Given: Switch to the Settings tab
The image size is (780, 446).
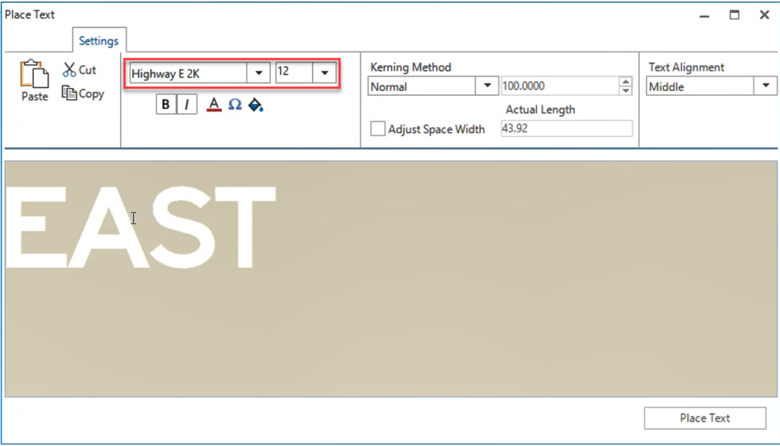Looking at the screenshot, I should pos(98,41).
